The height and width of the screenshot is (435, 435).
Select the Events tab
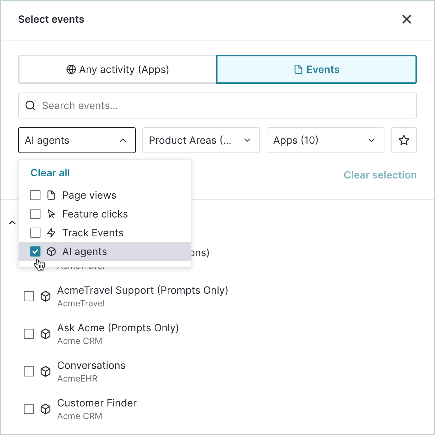pos(316,69)
